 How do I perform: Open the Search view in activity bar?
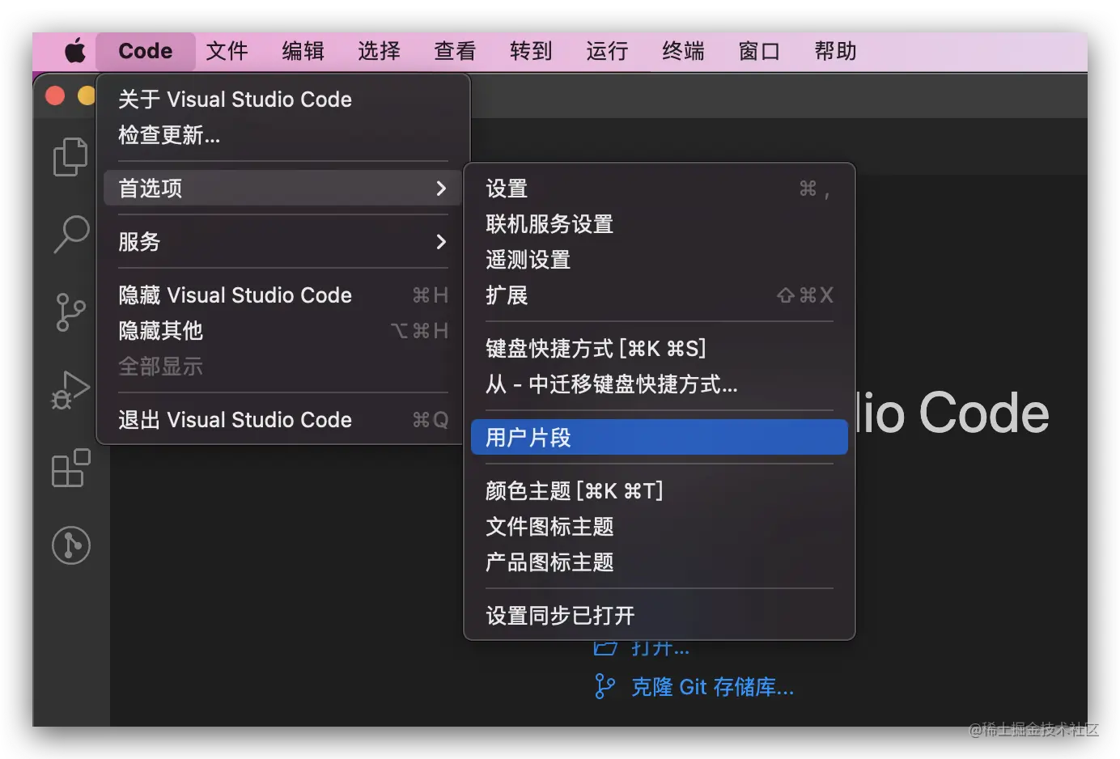point(70,234)
